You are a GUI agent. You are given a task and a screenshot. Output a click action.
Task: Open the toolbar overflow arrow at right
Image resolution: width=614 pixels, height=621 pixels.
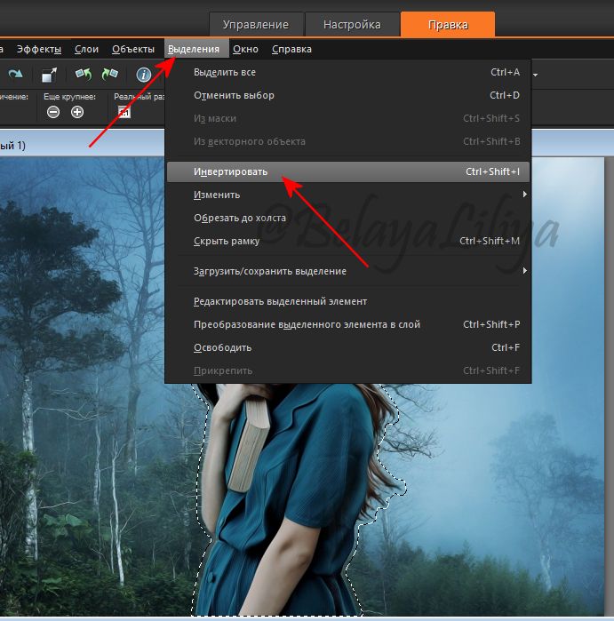point(535,75)
